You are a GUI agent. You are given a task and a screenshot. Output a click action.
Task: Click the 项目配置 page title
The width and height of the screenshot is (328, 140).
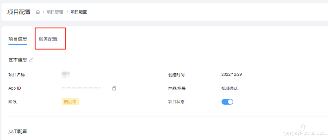19,12
